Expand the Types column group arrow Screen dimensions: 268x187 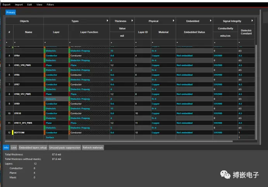coord(107,20)
